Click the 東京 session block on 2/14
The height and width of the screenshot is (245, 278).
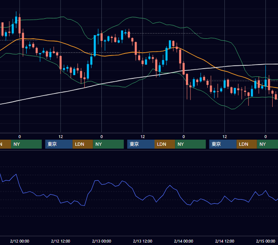point(223,144)
